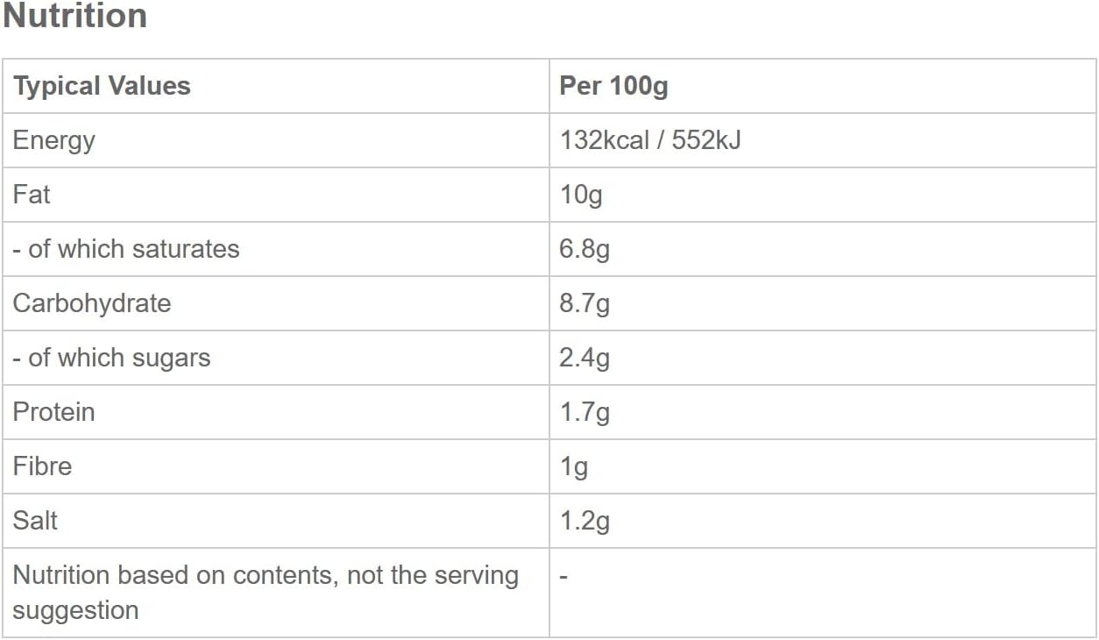Click the 1.2g salt value
The width and height of the screenshot is (1099, 640).
tap(585, 522)
